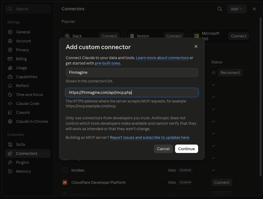Click the Invideo connector icon
The width and height of the screenshot is (263, 199).
click(65, 170)
